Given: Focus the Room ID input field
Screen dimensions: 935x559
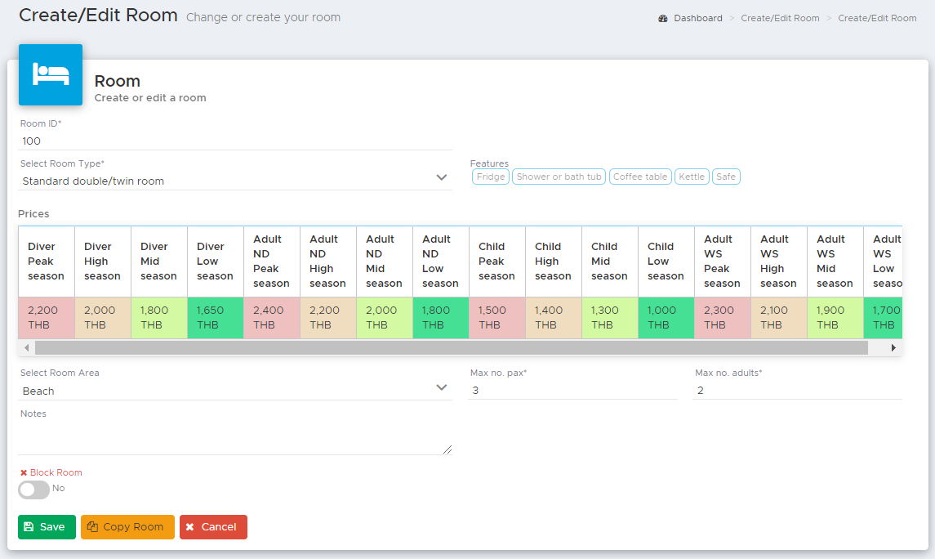Looking at the screenshot, I should [x=235, y=141].
